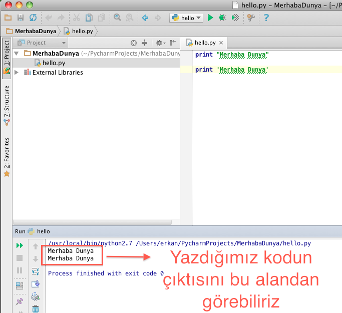The height and width of the screenshot is (313, 342).
Task: Click the first print line in the editor
Action: click(232, 55)
